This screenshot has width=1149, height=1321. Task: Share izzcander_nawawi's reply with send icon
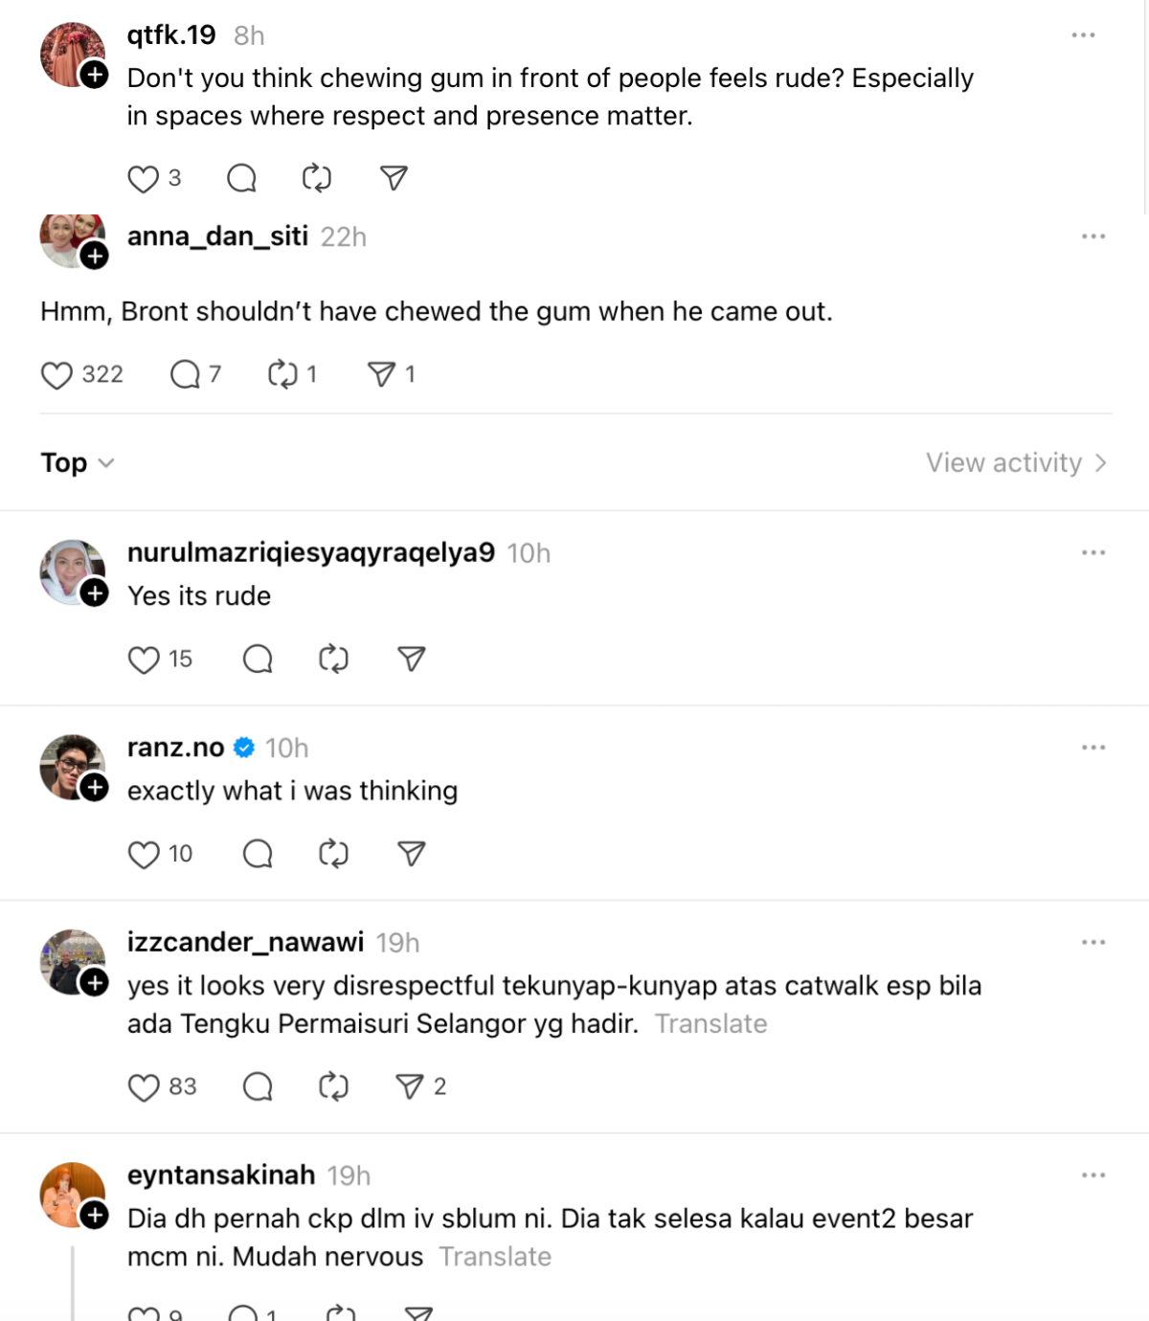pyautogui.click(x=410, y=1086)
